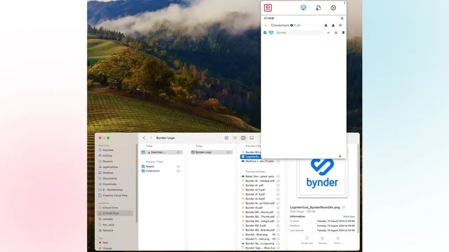449x252 pixels.
Task: Select Bynder Logo folder in second column
Action: [212, 152]
